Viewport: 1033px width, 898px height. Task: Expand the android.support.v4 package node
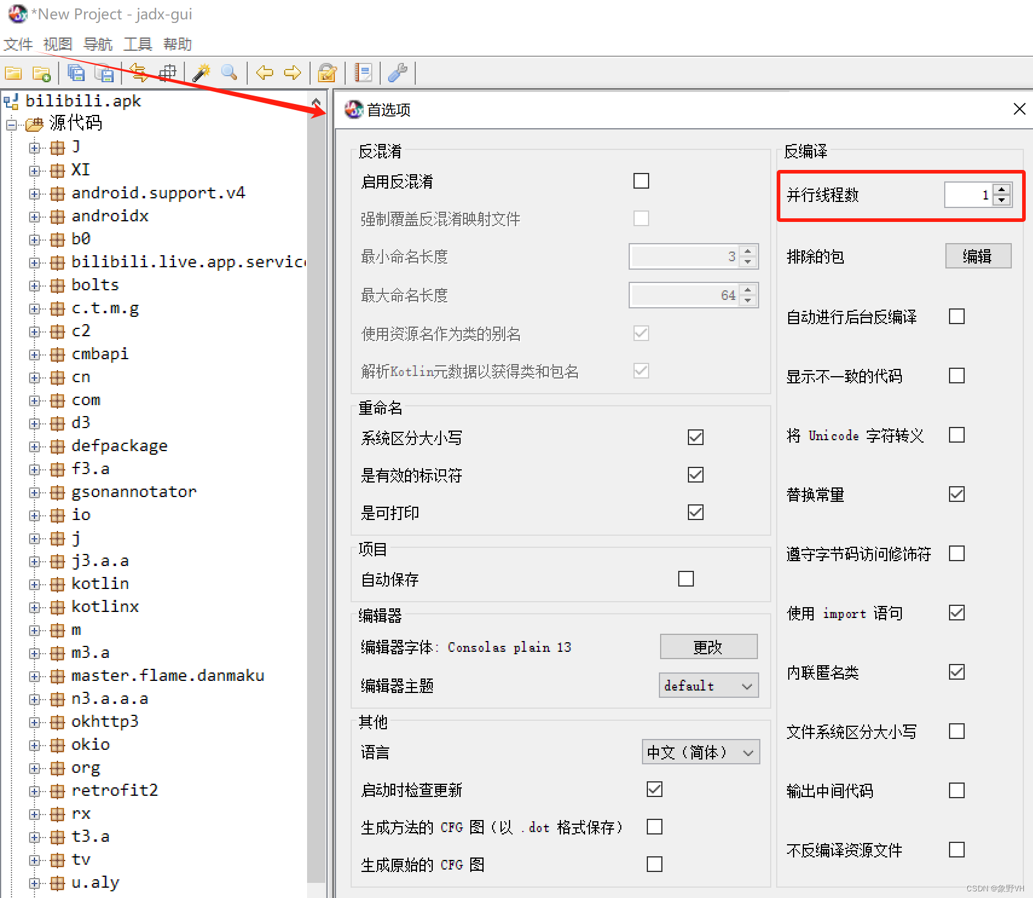[x=34, y=194]
